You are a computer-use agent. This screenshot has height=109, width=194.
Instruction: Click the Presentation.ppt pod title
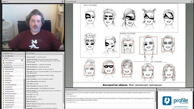71,2
